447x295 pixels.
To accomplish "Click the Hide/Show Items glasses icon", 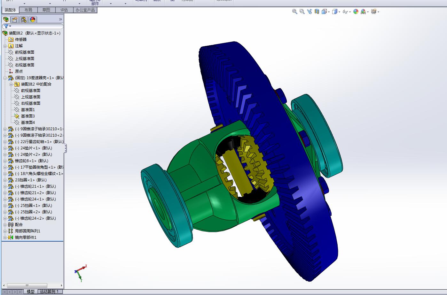I will [345, 12].
